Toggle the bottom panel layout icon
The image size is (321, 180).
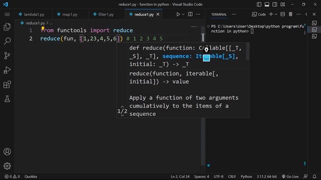[x=267, y=4]
